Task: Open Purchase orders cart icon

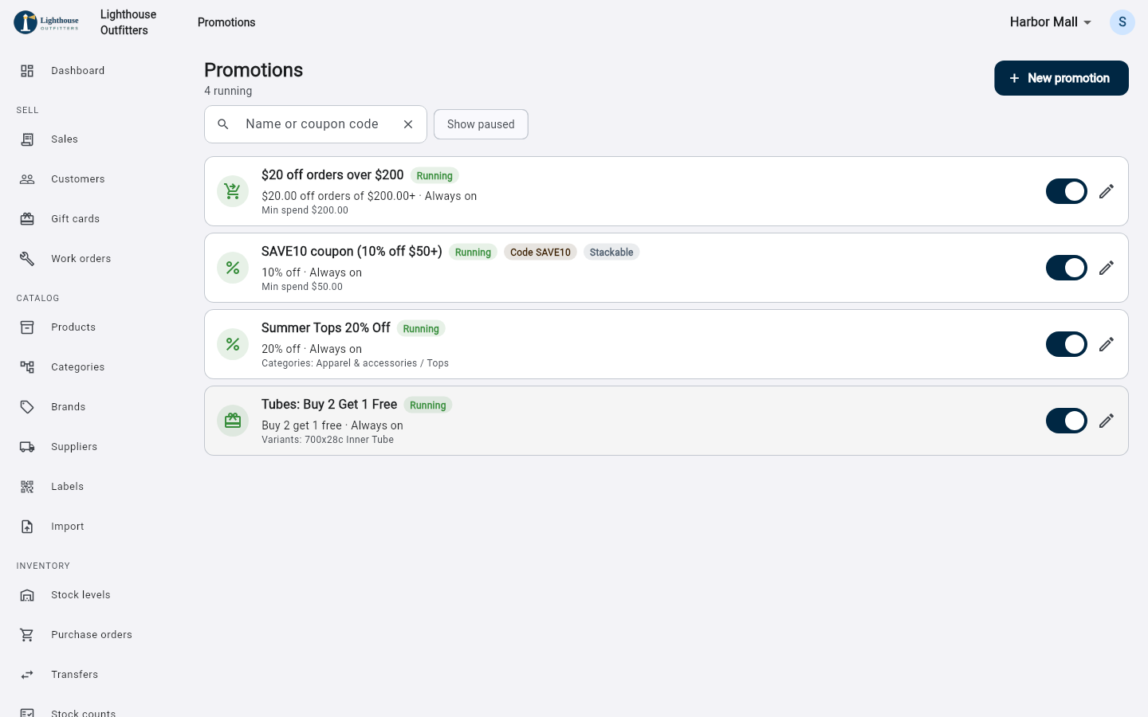Action: click(x=27, y=635)
